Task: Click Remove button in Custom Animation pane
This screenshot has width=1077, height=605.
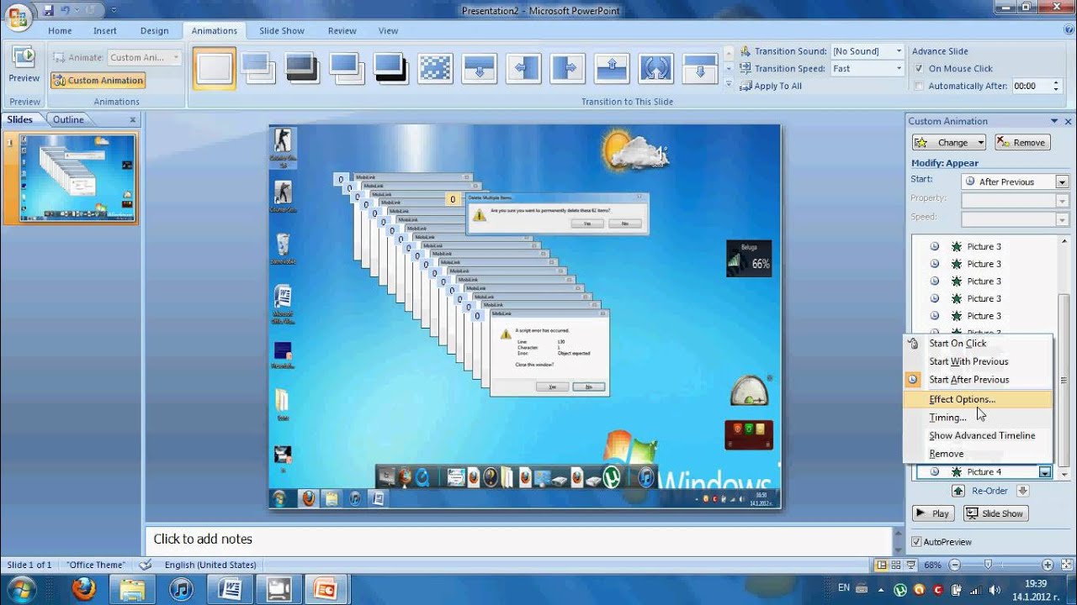Action: pos(1021,143)
